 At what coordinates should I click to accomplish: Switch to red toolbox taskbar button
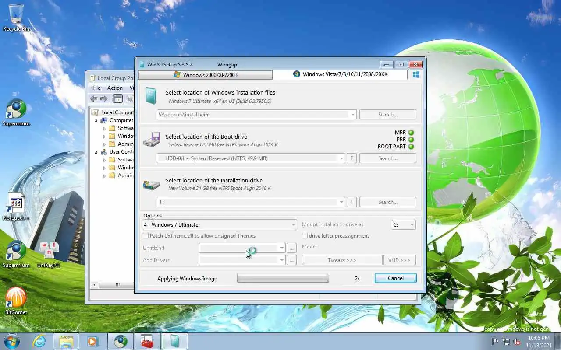(148, 341)
